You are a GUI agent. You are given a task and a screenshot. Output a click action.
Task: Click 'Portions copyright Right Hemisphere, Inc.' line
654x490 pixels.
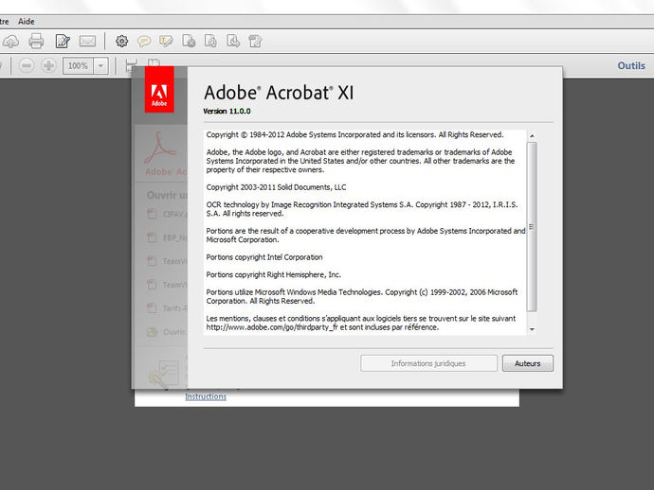[x=274, y=274]
